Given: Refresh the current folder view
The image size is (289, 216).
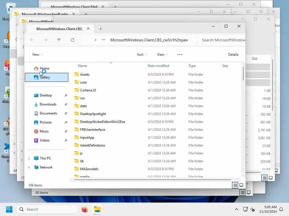Looking at the screenshot, I should [x=73, y=40].
